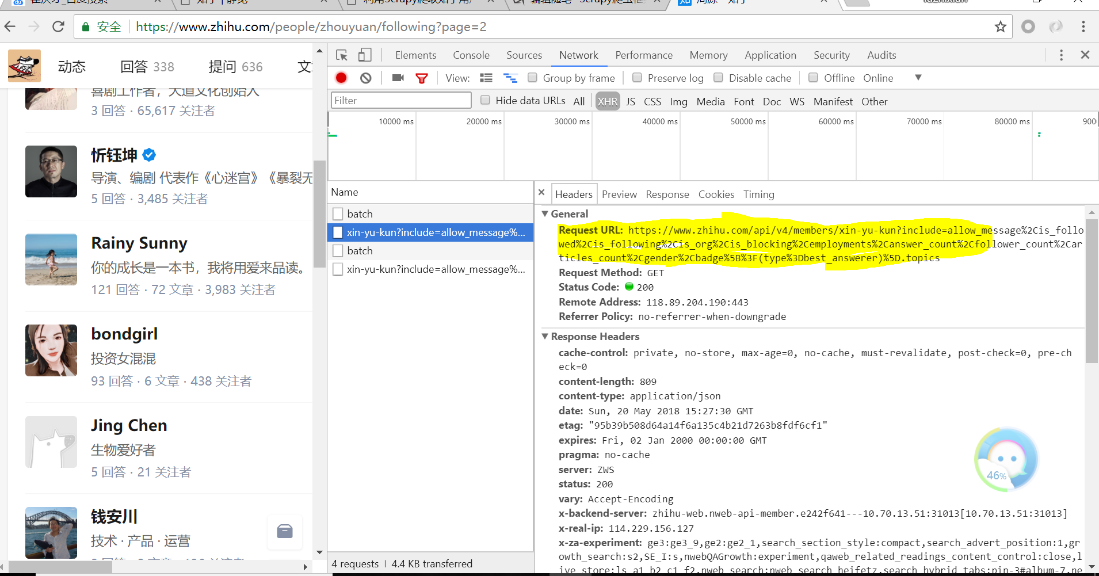Filter requests by JS type

pos(631,102)
